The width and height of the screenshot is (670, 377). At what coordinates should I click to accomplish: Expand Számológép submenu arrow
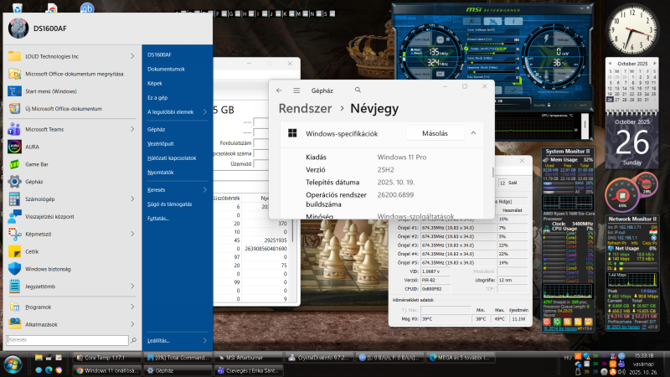pos(132,199)
